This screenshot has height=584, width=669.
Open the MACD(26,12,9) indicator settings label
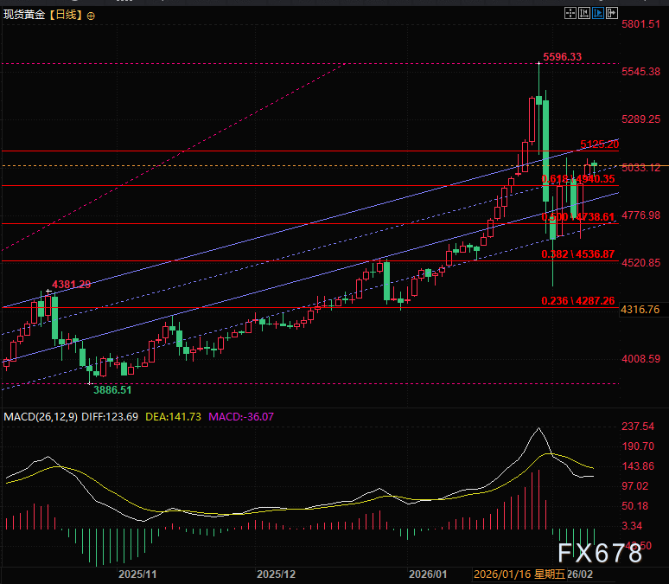41,416
